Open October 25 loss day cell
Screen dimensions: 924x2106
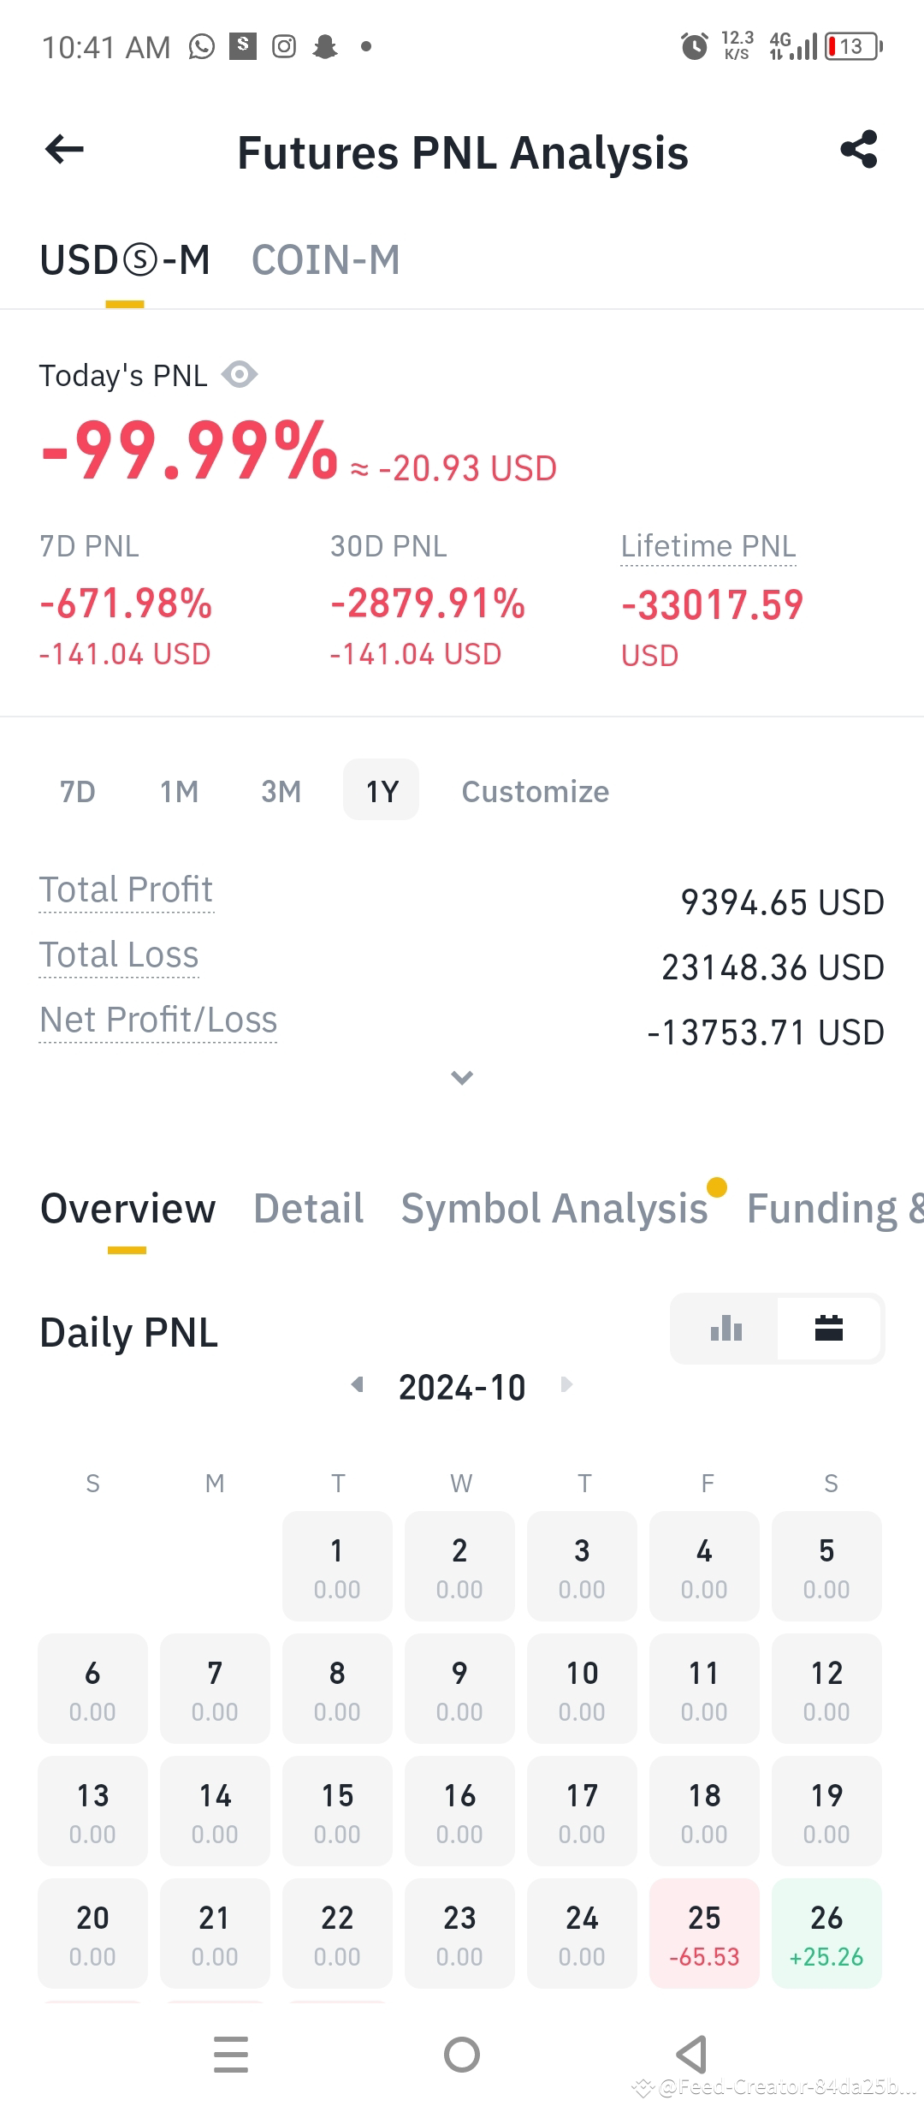pos(704,1933)
